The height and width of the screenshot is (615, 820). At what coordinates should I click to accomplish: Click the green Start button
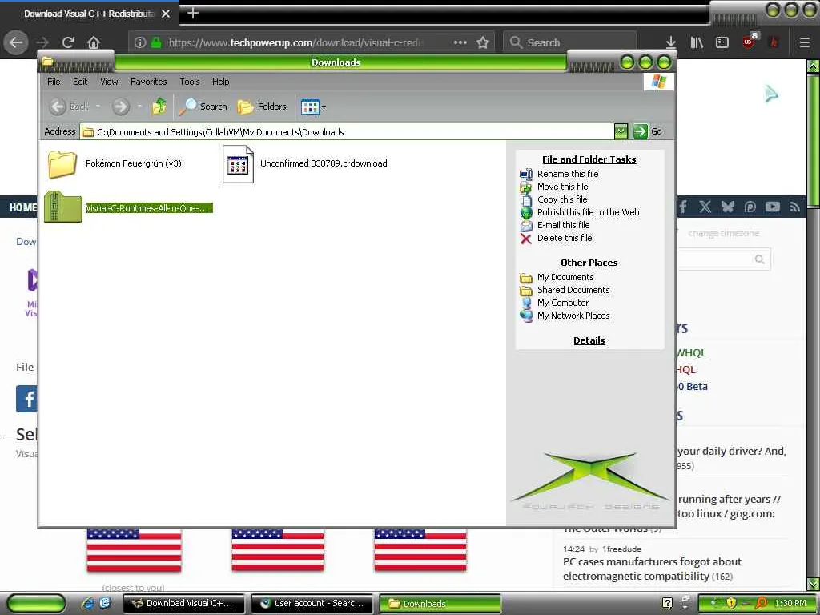pyautogui.click(x=36, y=603)
